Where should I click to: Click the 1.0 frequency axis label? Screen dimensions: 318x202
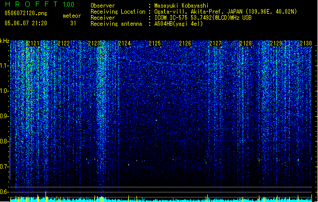click(x=5, y=91)
